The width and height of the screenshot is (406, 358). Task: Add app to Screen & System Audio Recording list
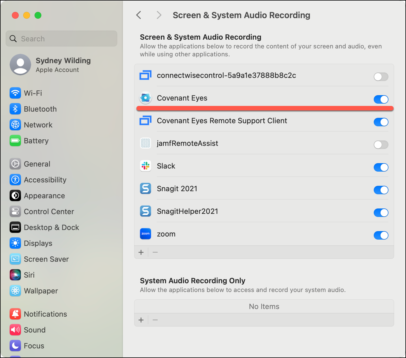click(141, 252)
